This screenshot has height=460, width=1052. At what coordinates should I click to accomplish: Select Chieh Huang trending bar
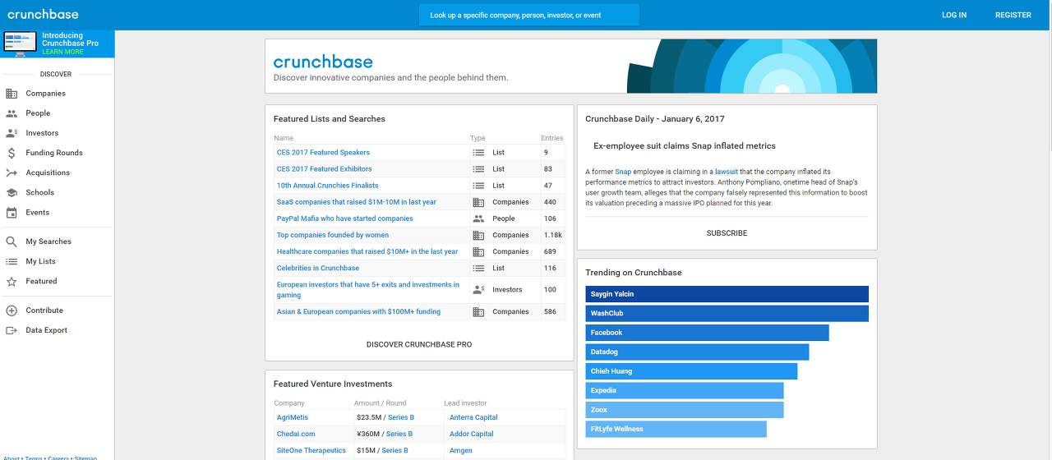(x=691, y=371)
